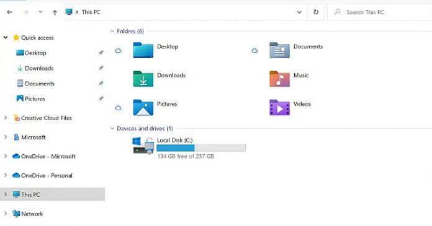
Task: Select the green Downloads folder icon
Action: pyautogui.click(x=143, y=79)
